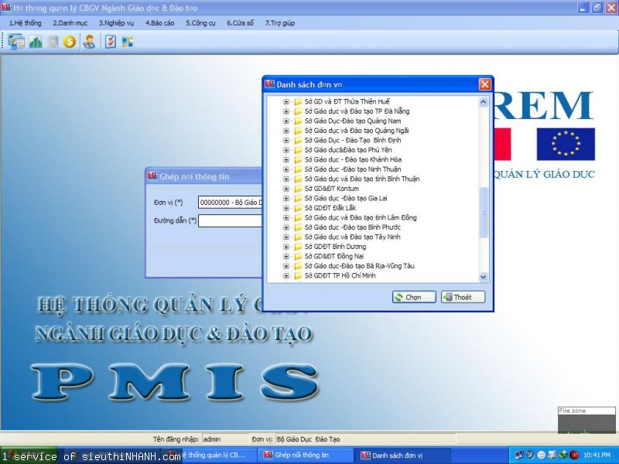The height and width of the screenshot is (464, 619).
Task: Expand Sở Giáo dục - Đào tạo Khánh Hòa node
Action: coord(286,160)
